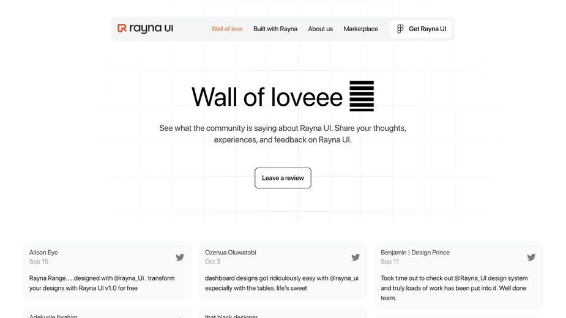Open Alison Eyo's author name

tap(43, 253)
